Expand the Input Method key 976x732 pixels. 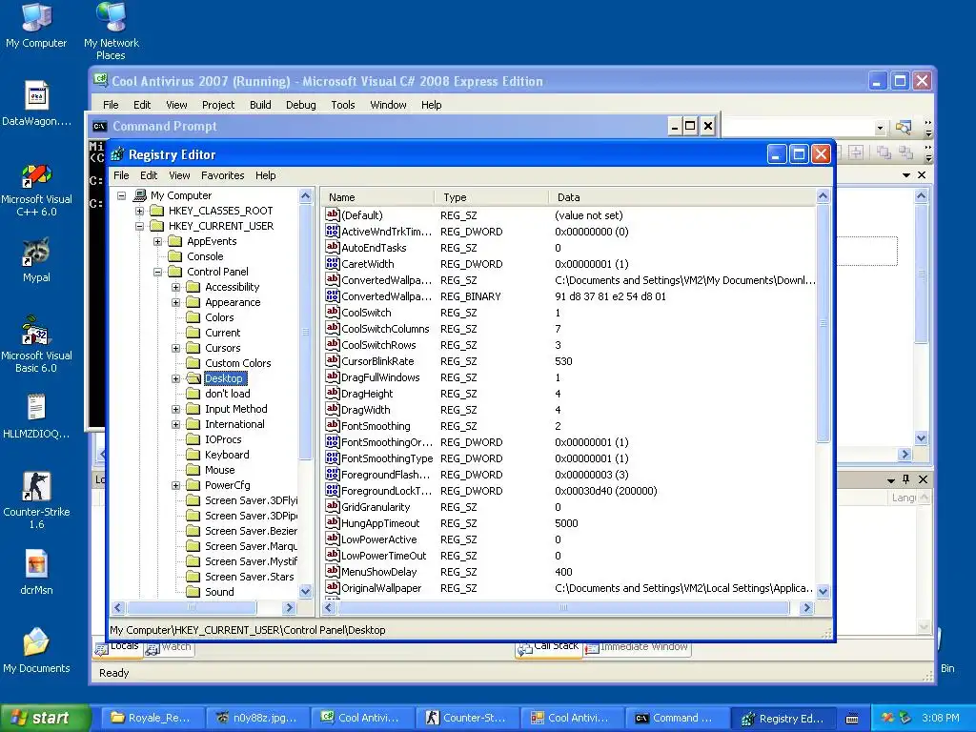coord(176,409)
